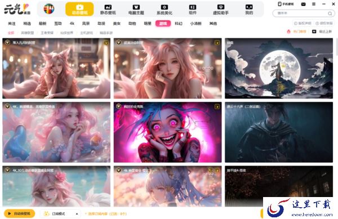This screenshot has height=219, width=338.
Task: Open the silver-haired girl cherry blossom thumbnail
Action: click(x=167, y=186)
